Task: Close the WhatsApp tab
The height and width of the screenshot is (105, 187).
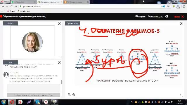Action: click(35, 2)
